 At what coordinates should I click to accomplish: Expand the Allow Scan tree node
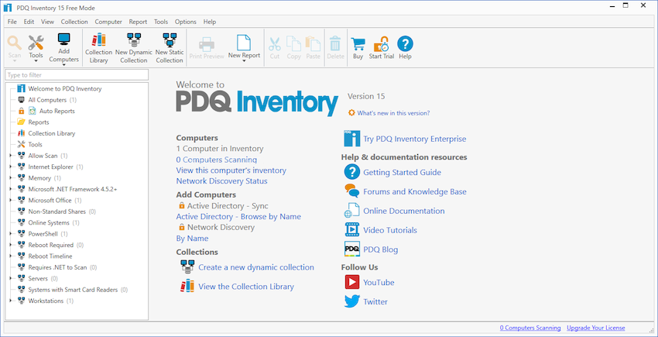(11, 156)
